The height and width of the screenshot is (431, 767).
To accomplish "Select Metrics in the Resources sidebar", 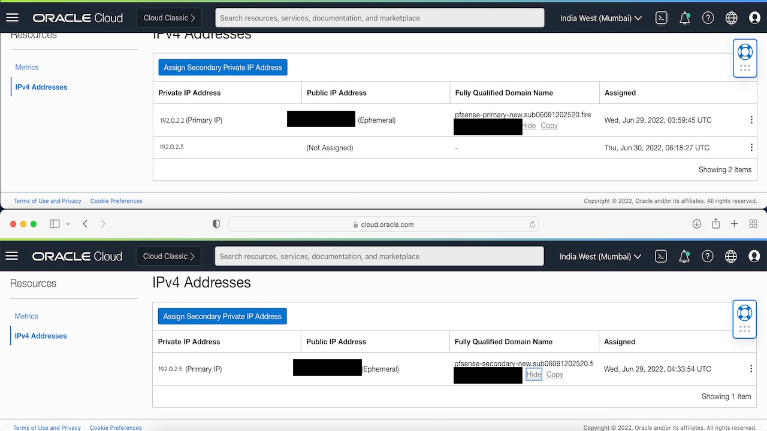I will [x=26, y=315].
